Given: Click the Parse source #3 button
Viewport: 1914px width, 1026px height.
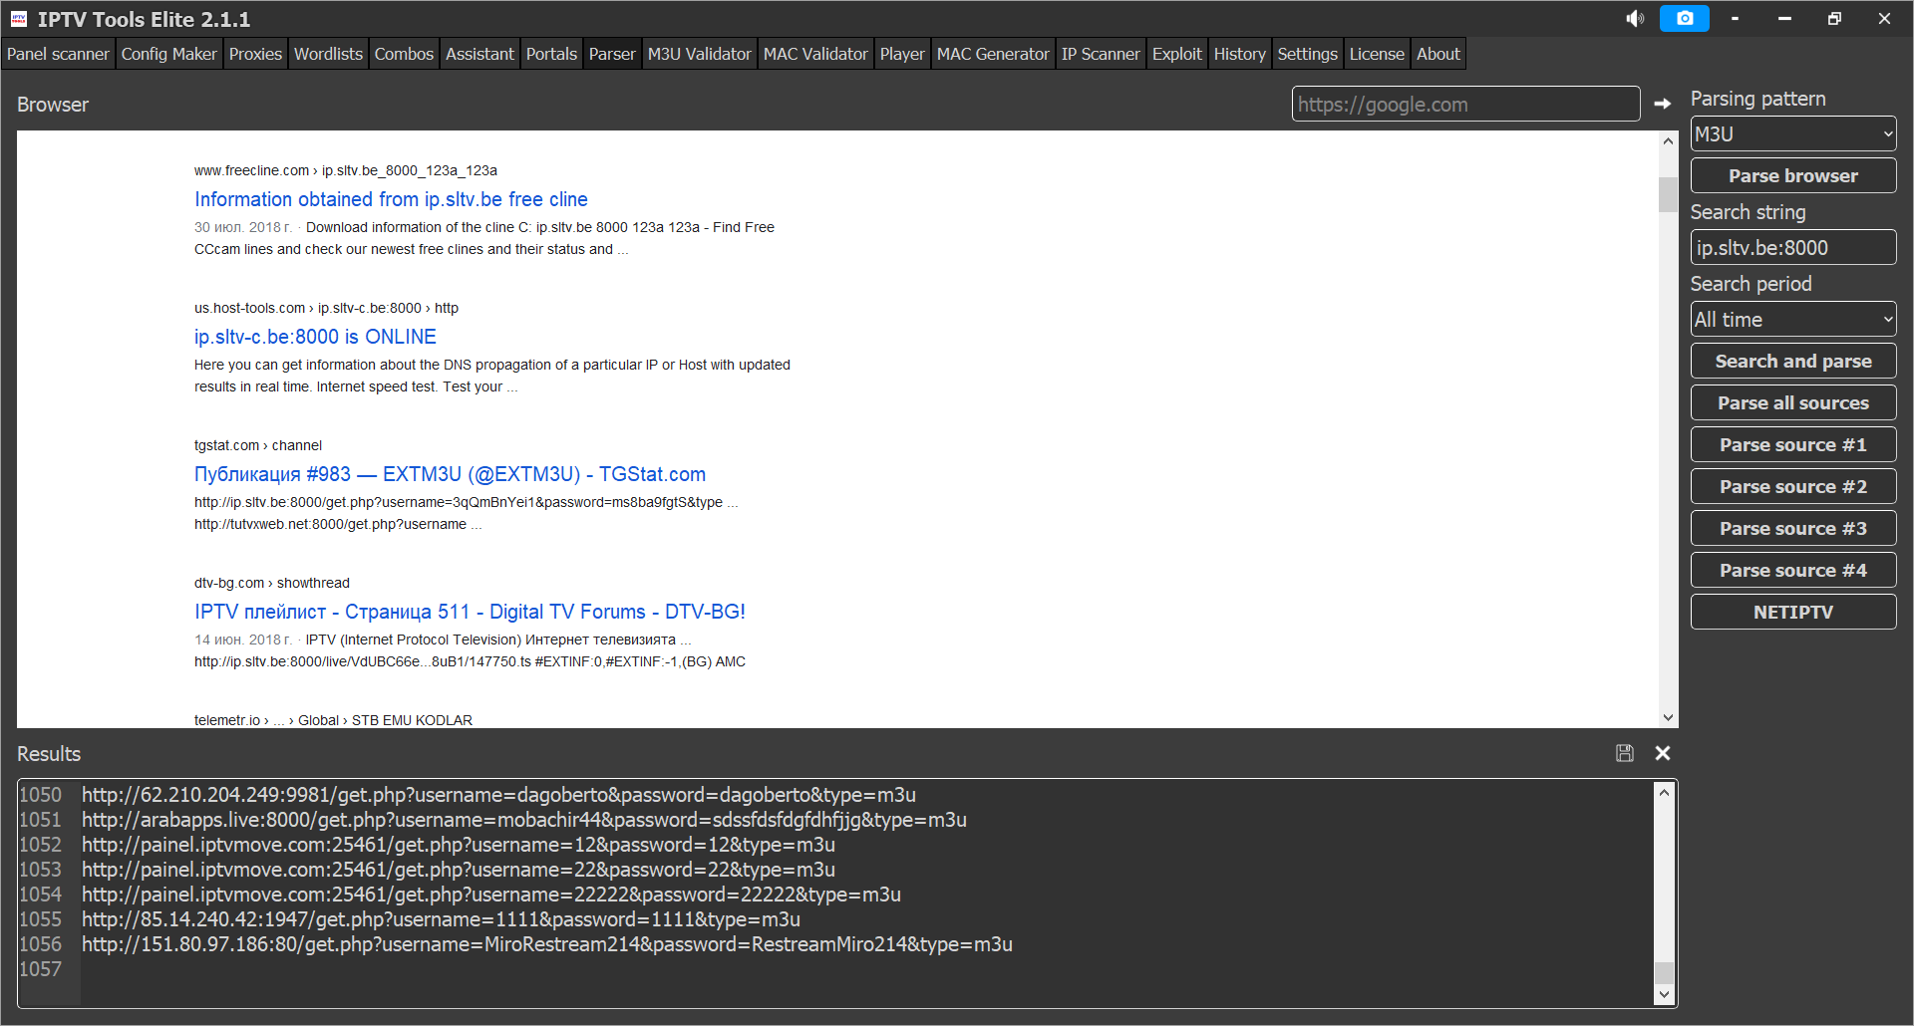Looking at the screenshot, I should pyautogui.click(x=1793, y=528).
